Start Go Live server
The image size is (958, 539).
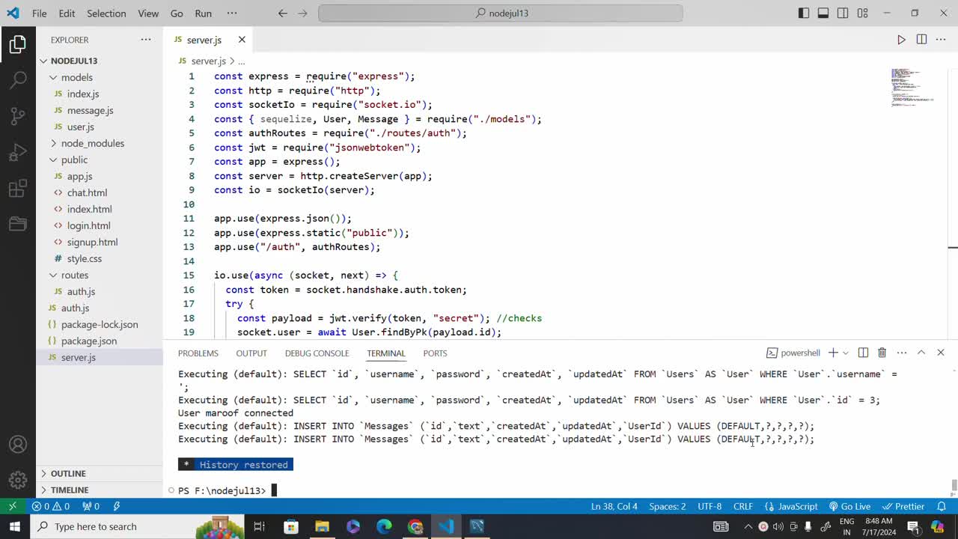849,506
